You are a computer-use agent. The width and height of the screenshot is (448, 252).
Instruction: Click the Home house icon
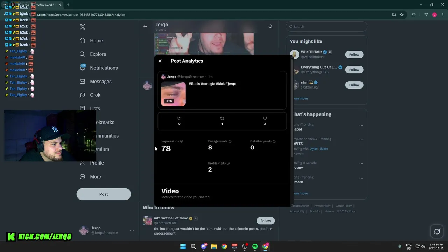[x=83, y=41]
